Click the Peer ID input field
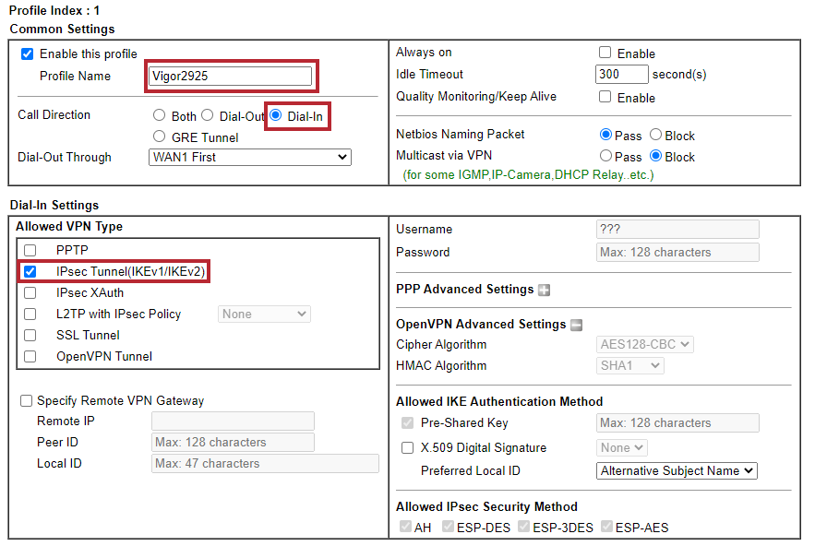 [x=233, y=442]
